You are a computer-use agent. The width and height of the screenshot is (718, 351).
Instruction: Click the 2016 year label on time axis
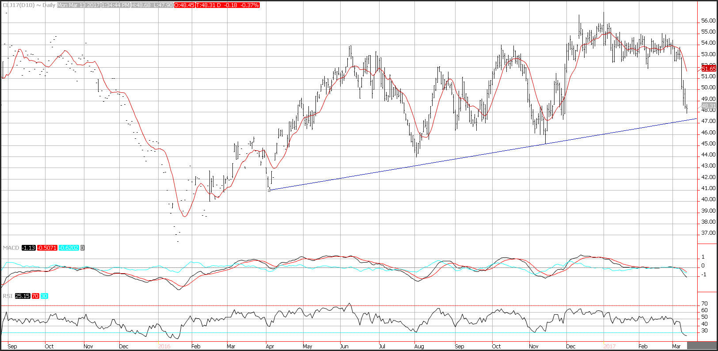(164, 346)
